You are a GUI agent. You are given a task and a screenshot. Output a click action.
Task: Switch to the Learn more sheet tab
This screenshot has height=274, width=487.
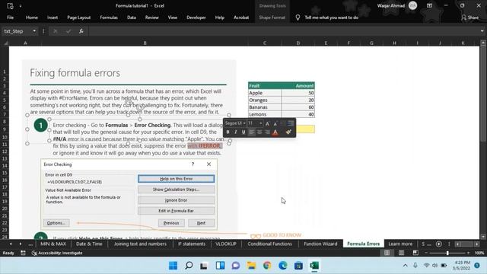(x=400, y=244)
